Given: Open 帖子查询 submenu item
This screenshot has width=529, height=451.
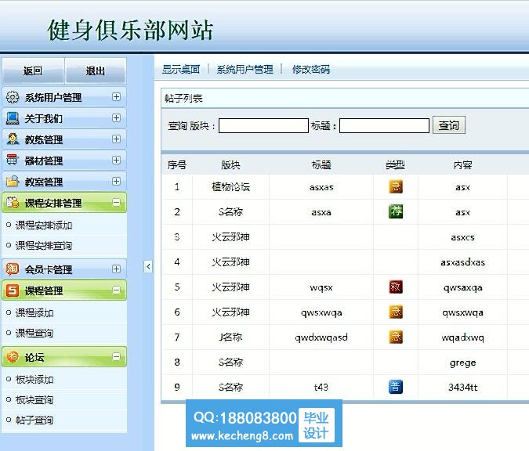Looking at the screenshot, I should tap(34, 420).
